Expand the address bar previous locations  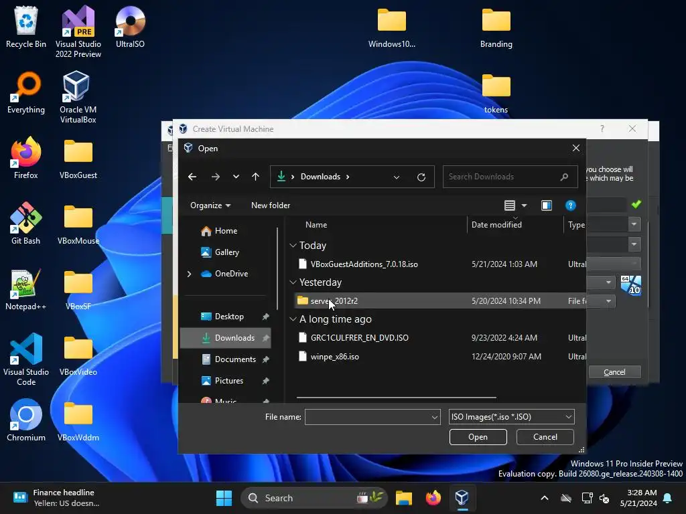397,177
